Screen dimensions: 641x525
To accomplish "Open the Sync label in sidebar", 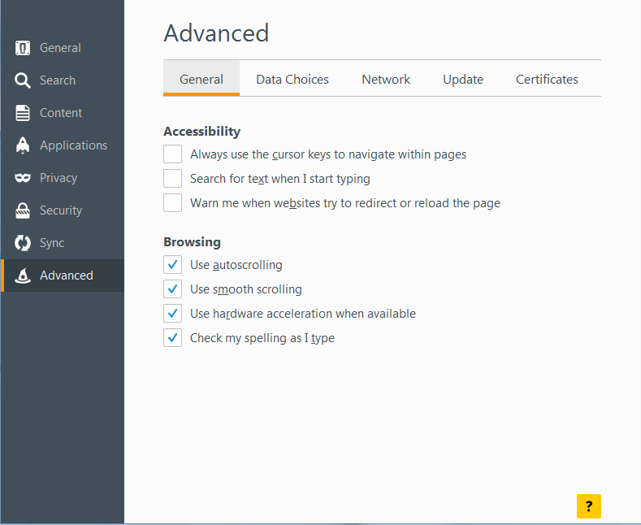I will (52, 243).
